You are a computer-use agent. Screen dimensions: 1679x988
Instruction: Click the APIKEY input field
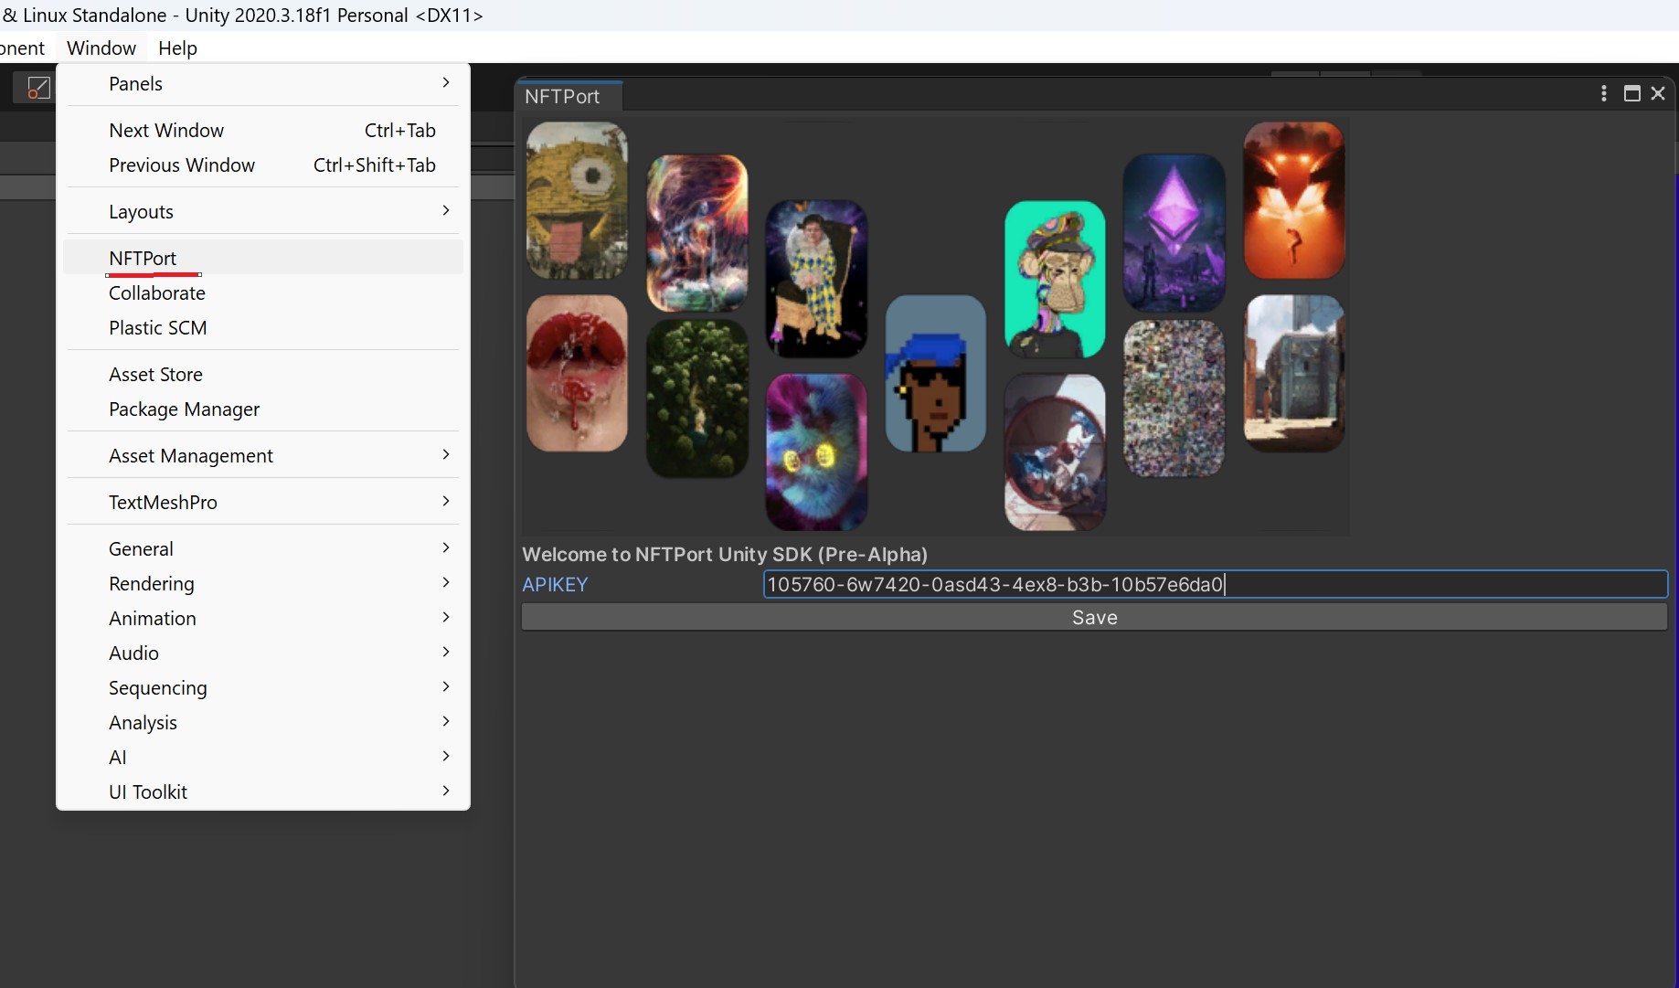point(1215,584)
